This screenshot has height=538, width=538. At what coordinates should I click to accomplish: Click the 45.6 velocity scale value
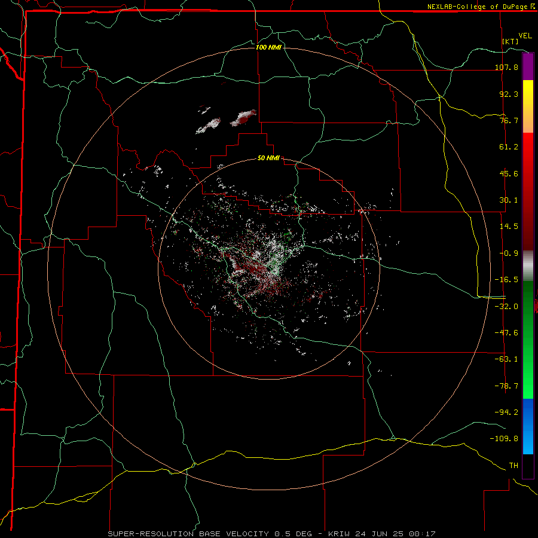tap(509, 173)
